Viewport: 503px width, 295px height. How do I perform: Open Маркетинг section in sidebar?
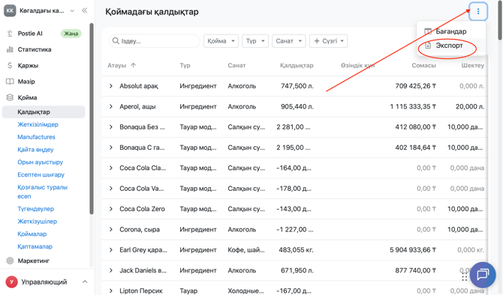point(34,261)
